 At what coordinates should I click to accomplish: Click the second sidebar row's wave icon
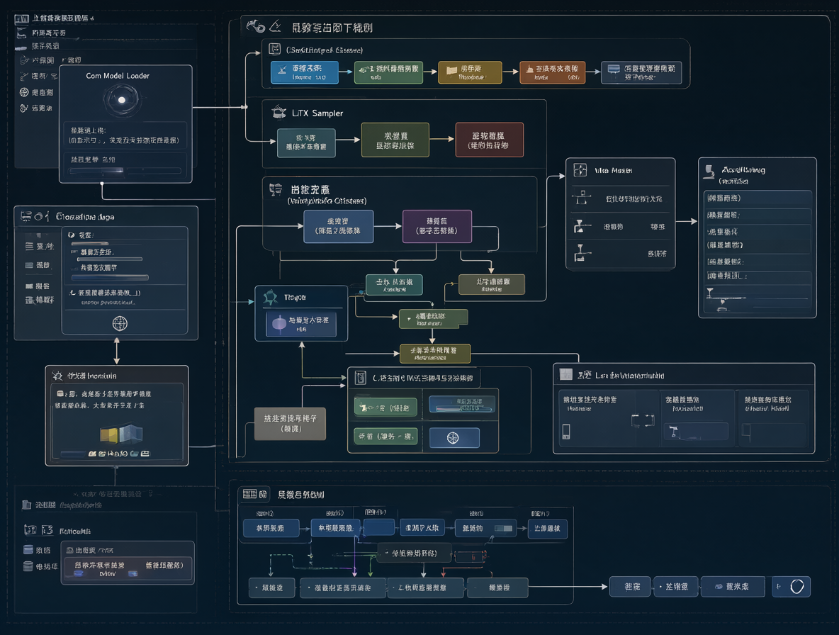21,34
